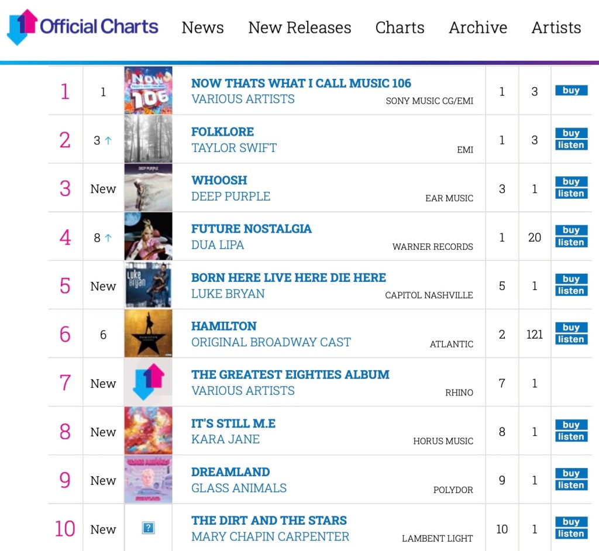This screenshot has height=551, width=599.
Task: Open the Future Nostalgia album cover
Action: click(x=149, y=236)
